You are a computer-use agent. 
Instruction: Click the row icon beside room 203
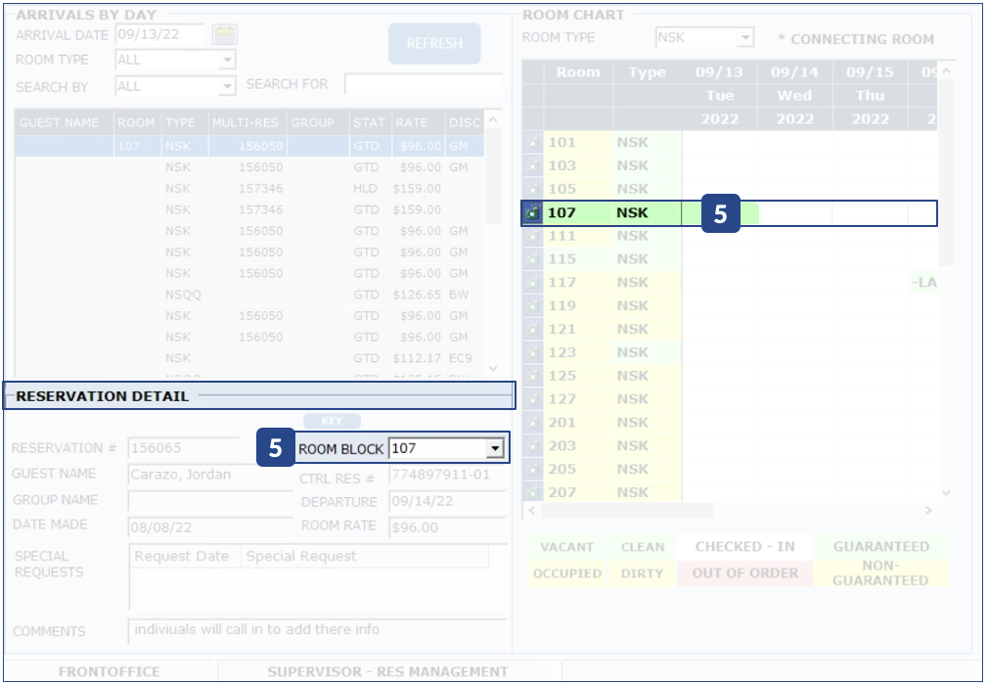click(532, 446)
